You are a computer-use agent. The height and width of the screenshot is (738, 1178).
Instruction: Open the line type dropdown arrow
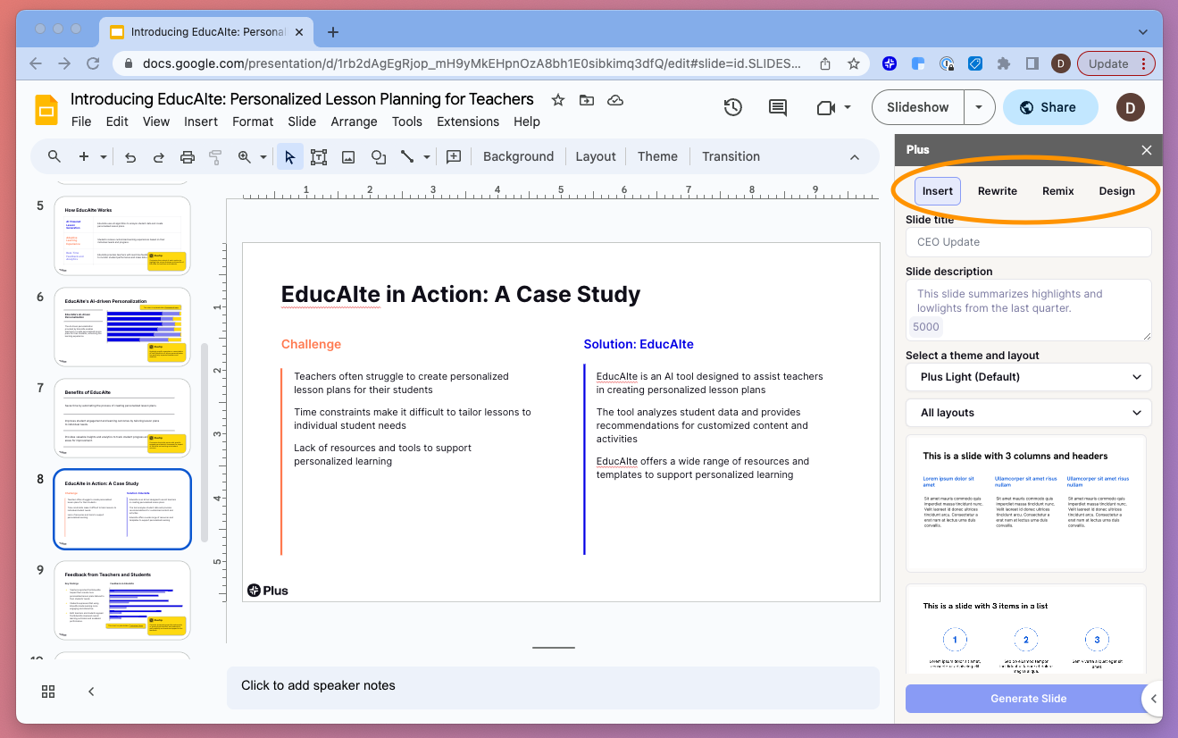point(427,156)
